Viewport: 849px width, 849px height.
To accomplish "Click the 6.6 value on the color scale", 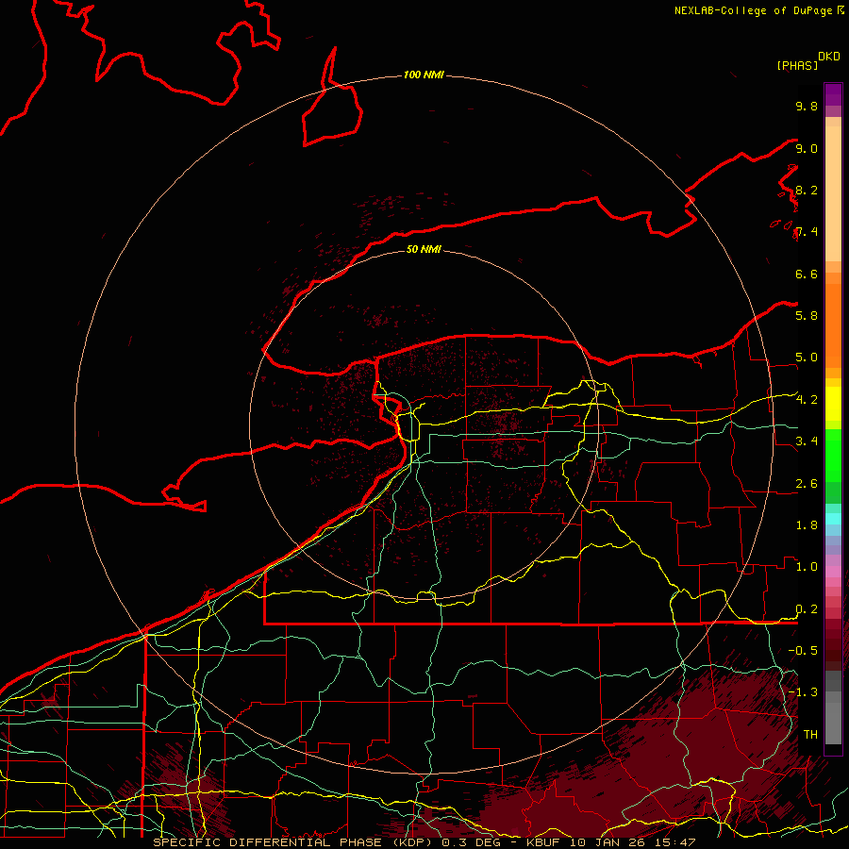I will pyautogui.click(x=807, y=274).
